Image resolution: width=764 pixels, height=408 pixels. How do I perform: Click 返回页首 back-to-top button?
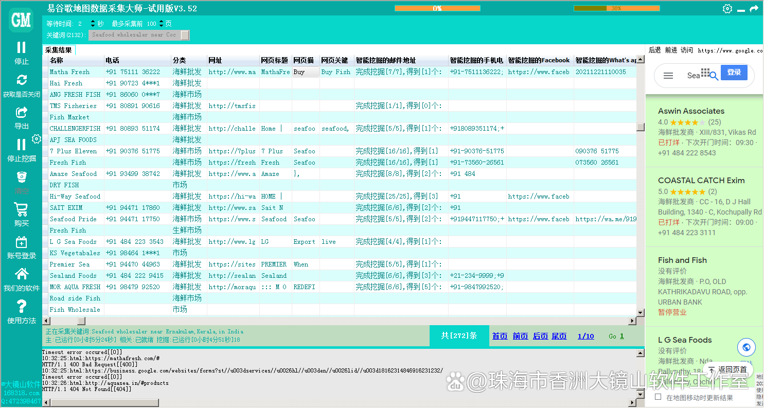(x=728, y=369)
